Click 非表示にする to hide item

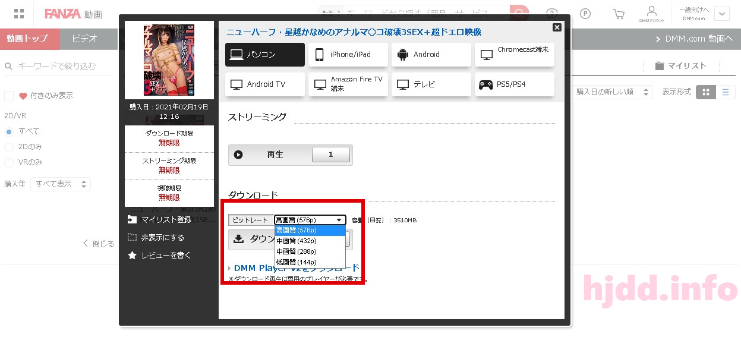coord(156,238)
